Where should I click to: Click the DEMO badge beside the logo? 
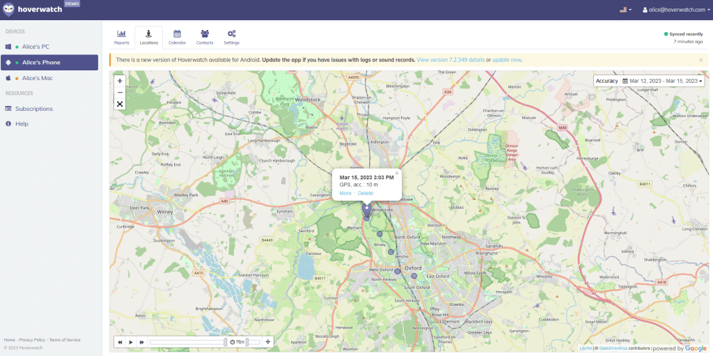pos(72,3)
